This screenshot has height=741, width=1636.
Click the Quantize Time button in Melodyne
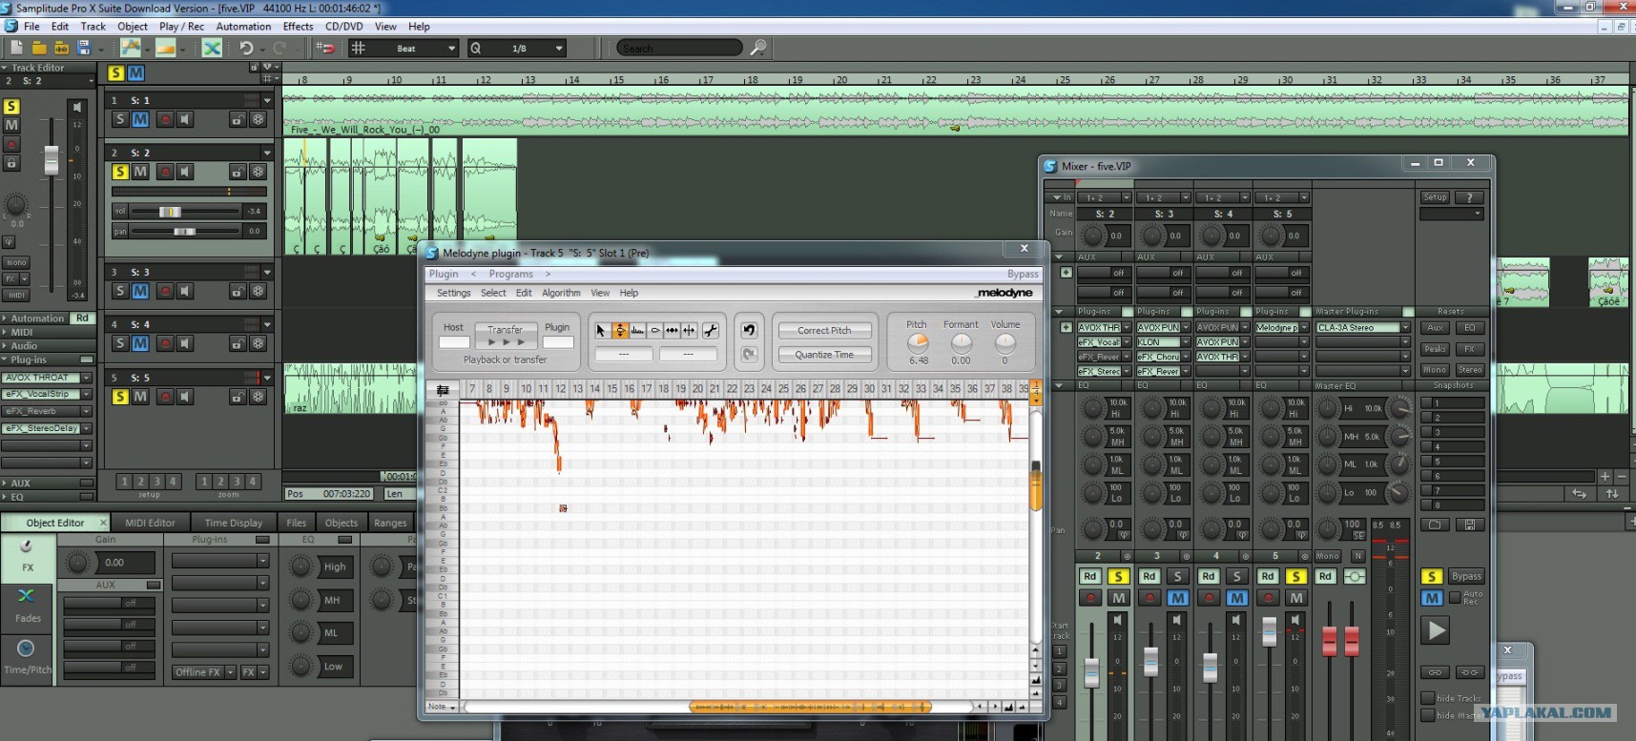[824, 354]
